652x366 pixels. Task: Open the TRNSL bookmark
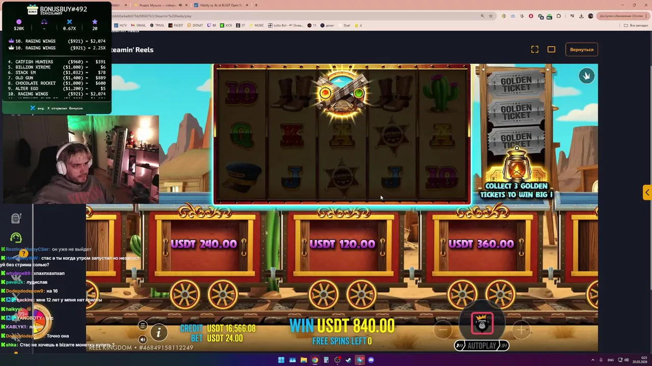pyautogui.click(x=157, y=25)
